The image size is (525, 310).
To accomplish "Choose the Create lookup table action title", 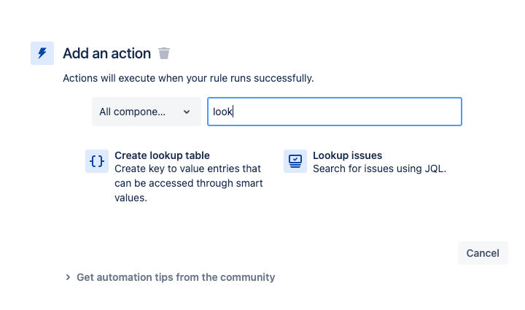I will click(162, 155).
